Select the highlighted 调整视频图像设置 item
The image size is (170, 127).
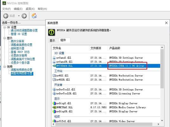22,74
